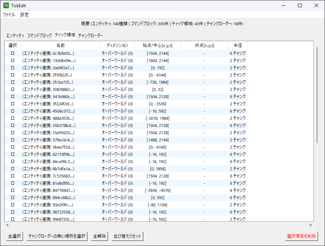
Task: Tick the checkbox for row 847769d7
Action: (x=13, y=190)
